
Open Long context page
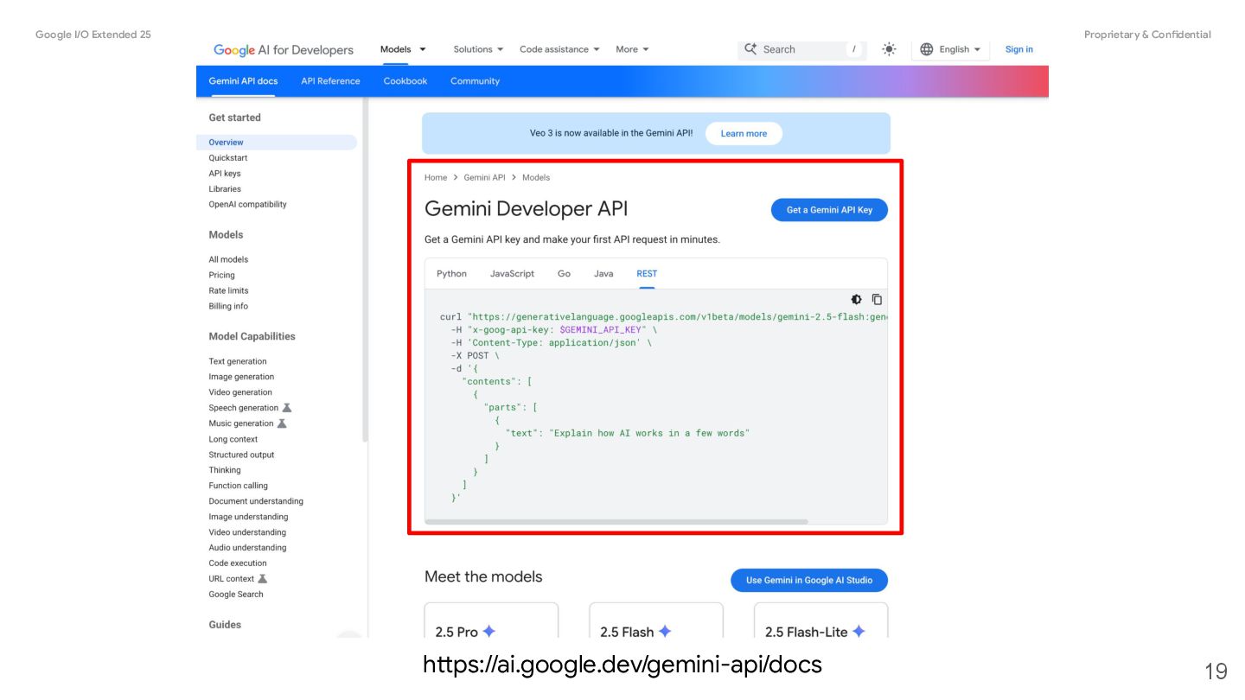click(x=233, y=440)
